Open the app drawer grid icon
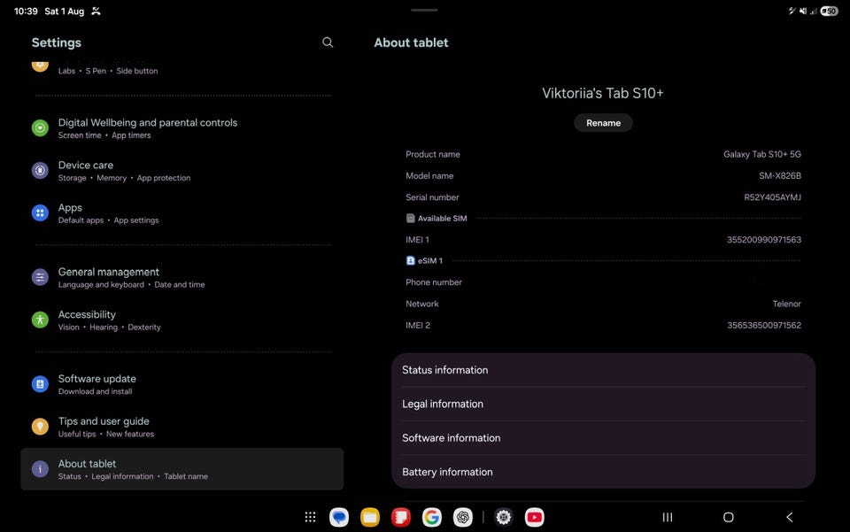The width and height of the screenshot is (850, 532). pos(310,517)
